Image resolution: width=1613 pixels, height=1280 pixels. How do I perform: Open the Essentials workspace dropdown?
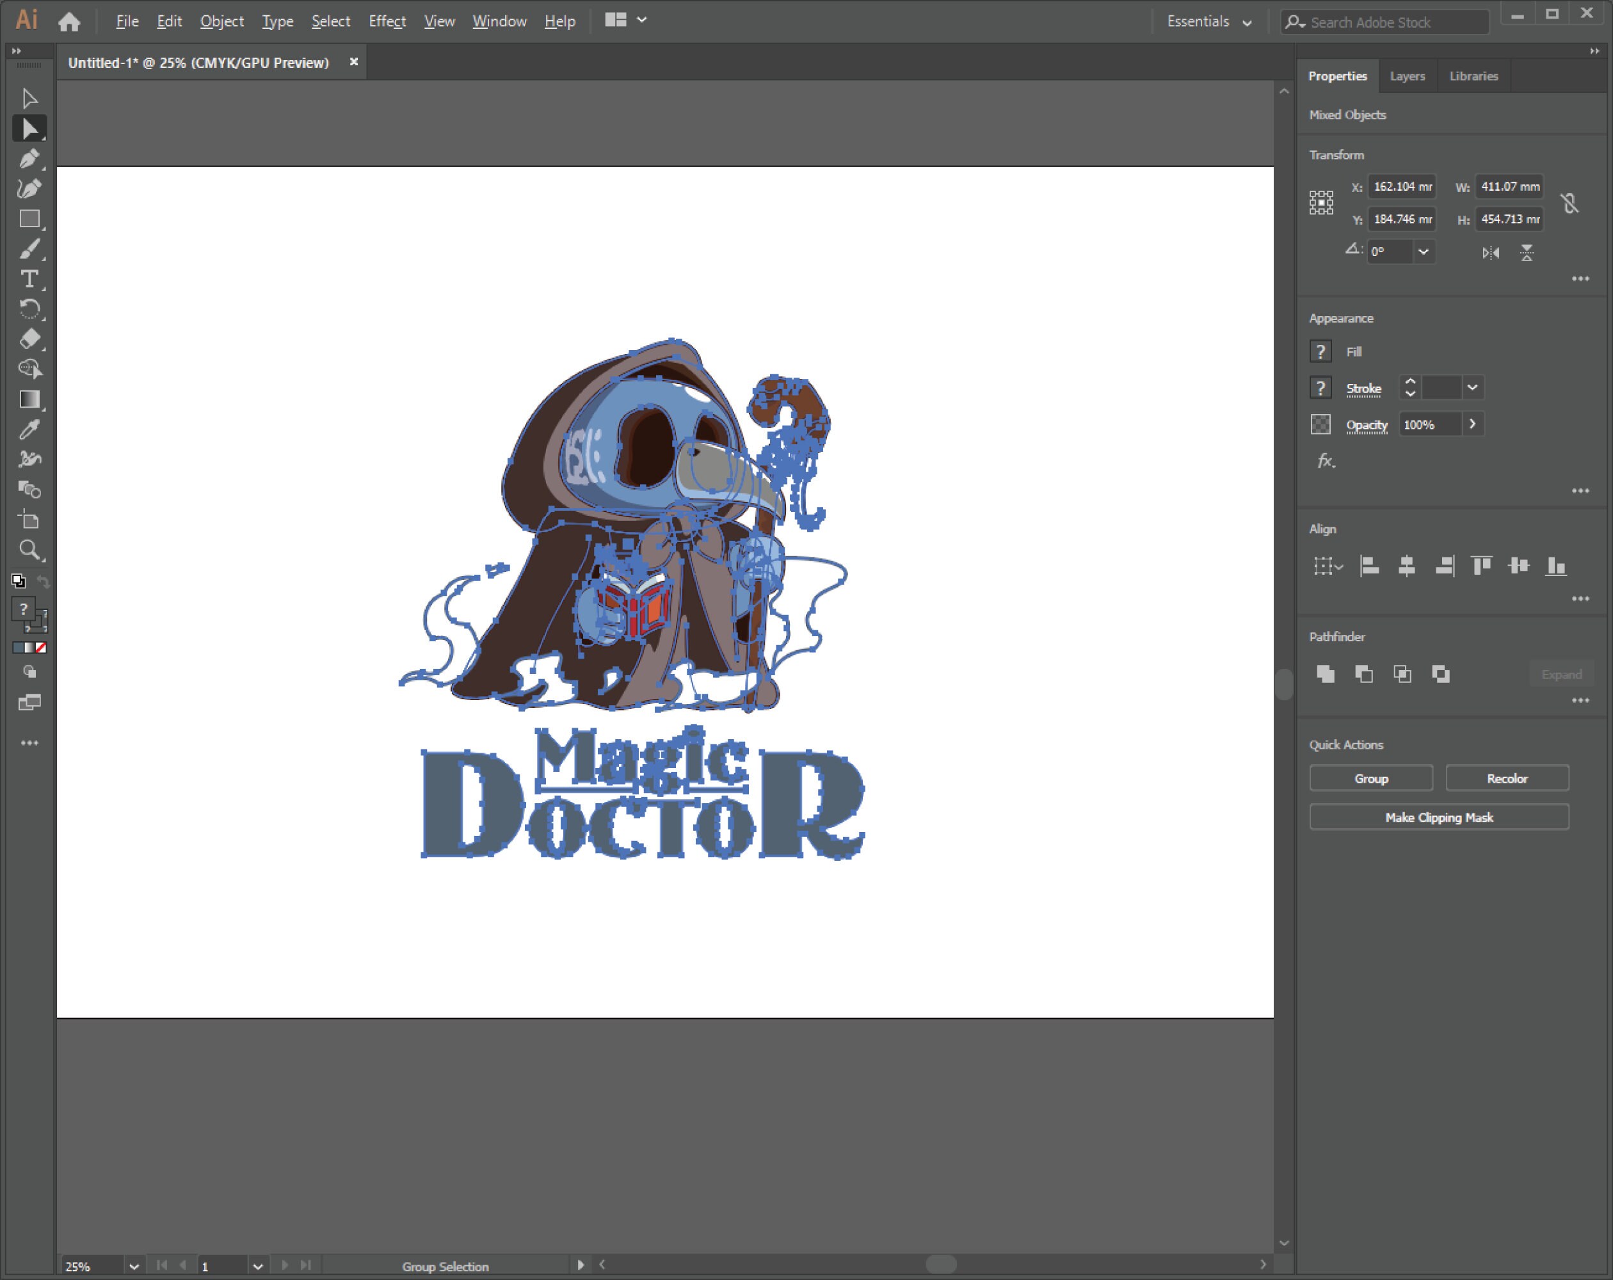pos(1207,21)
